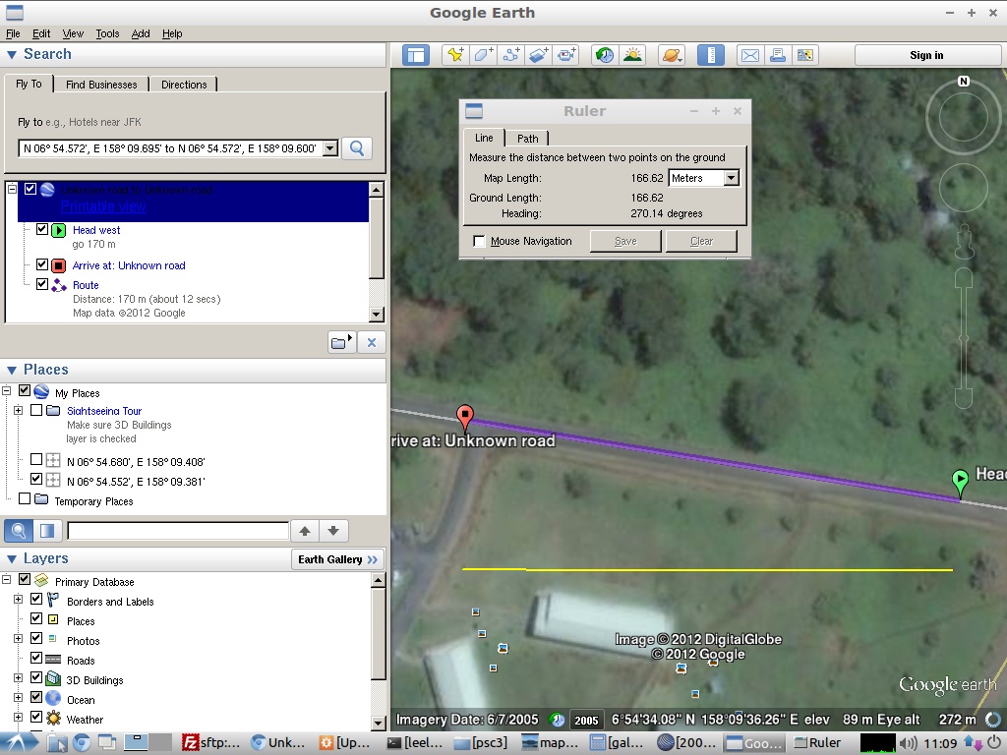Viewport: 1007px width, 755px height.
Task: Click the 2005 historical imagery indicator
Action: pos(586,721)
